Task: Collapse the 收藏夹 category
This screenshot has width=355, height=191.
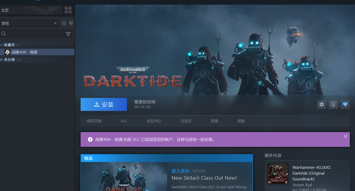Action: (x=1, y=45)
